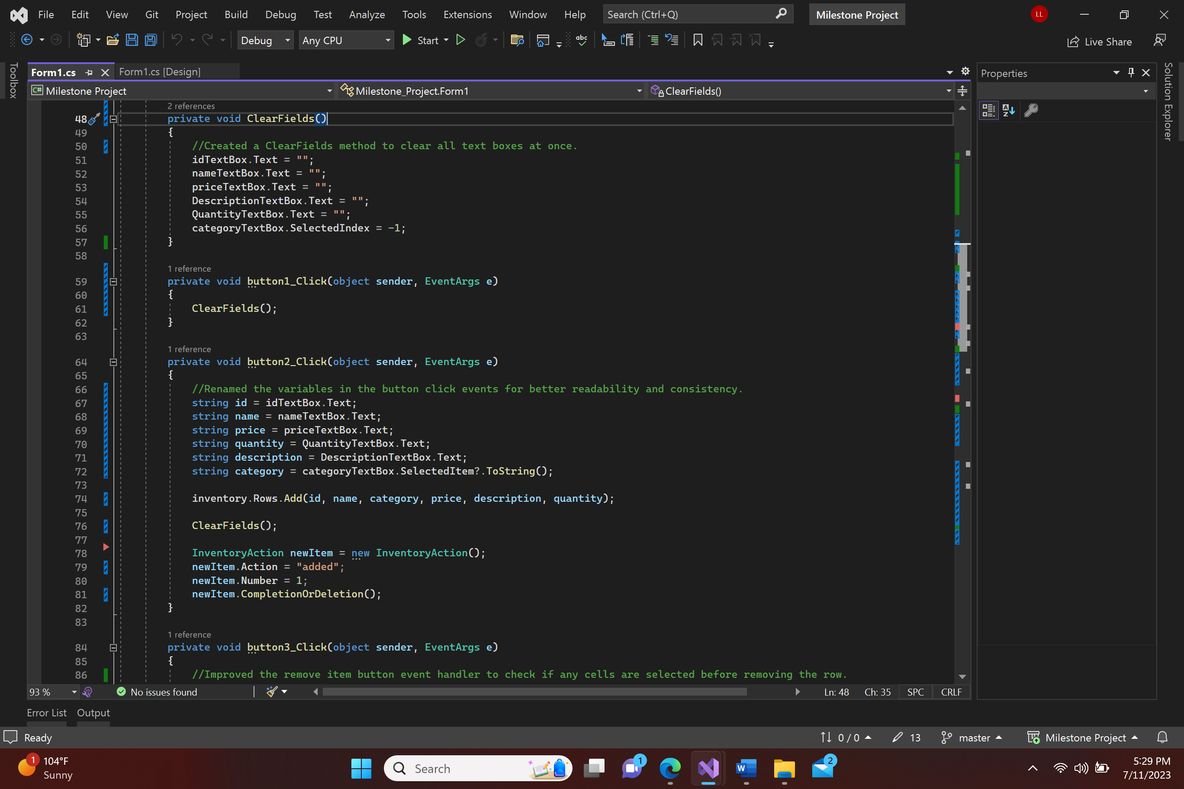The image size is (1184, 789).
Task: Click the '2 references' CodeLens link
Action: [x=191, y=106]
